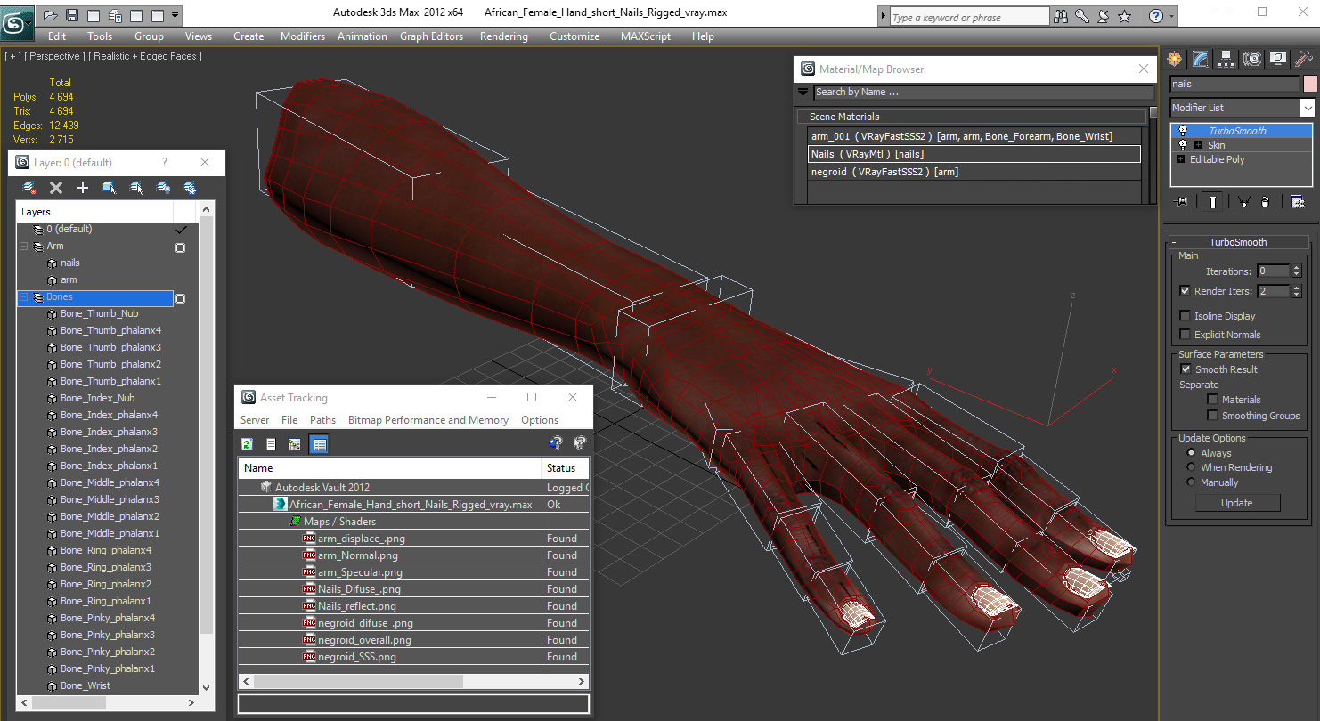
Task: Expand the Editable Poly sub-levels
Action: (1181, 159)
